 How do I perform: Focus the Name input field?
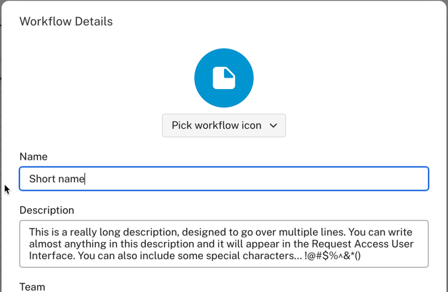pos(224,179)
